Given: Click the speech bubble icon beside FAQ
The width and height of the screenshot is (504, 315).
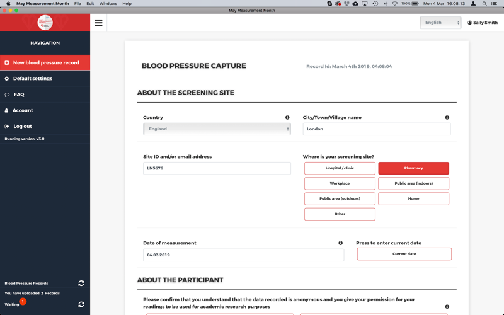Looking at the screenshot, I should tap(7, 94).
